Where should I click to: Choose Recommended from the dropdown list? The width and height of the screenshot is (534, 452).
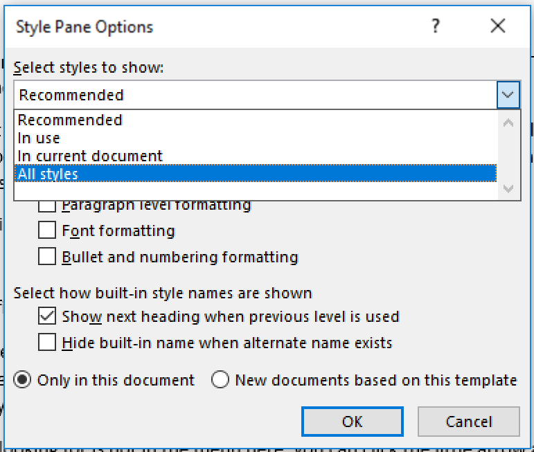tap(70, 120)
